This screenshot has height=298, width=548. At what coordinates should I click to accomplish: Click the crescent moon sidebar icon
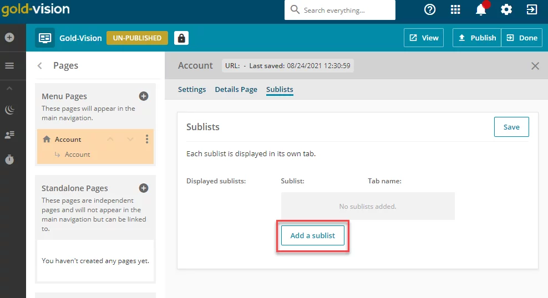[9, 110]
